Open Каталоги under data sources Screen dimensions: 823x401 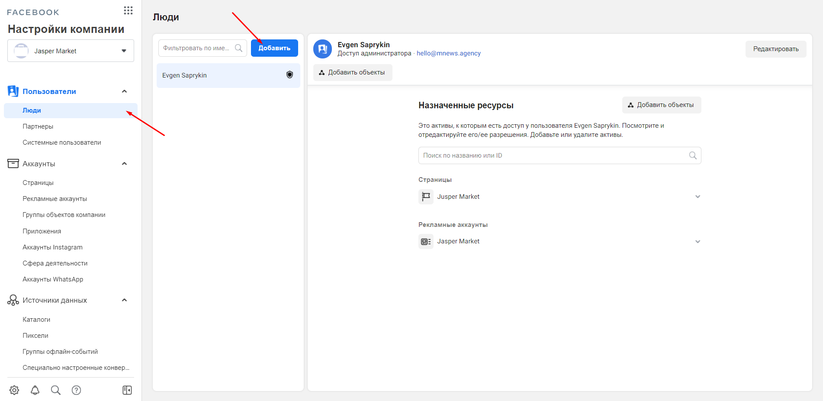36,320
